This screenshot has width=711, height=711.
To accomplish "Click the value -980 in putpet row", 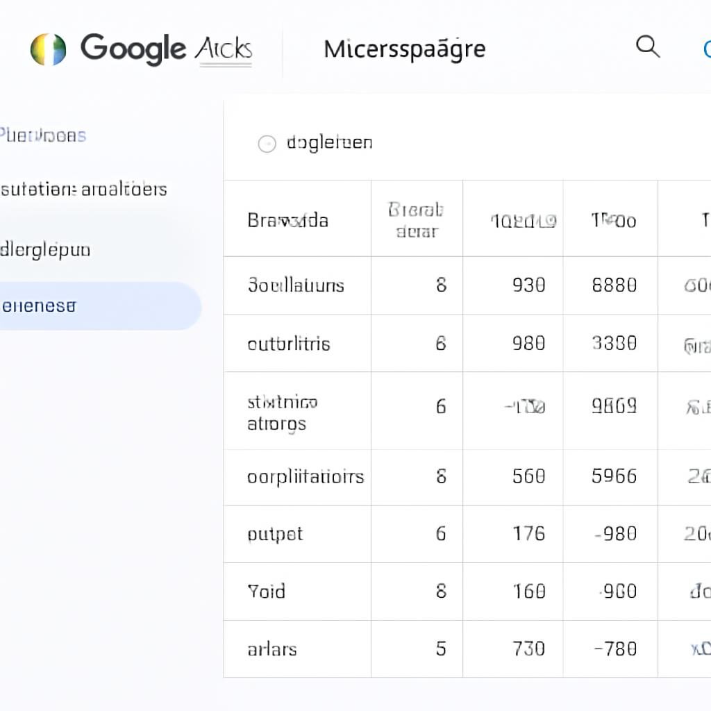I will [x=616, y=534].
